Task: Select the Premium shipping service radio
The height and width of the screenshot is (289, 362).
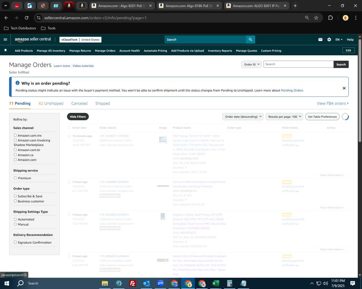Action: [x=15, y=178]
